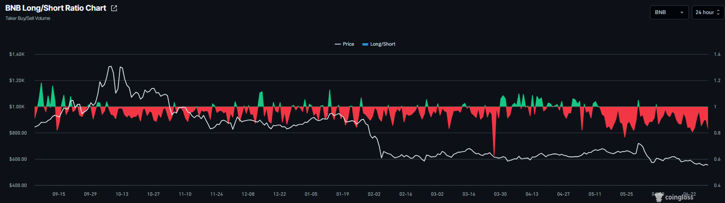Toggle the Long/Short legend series

pos(379,44)
